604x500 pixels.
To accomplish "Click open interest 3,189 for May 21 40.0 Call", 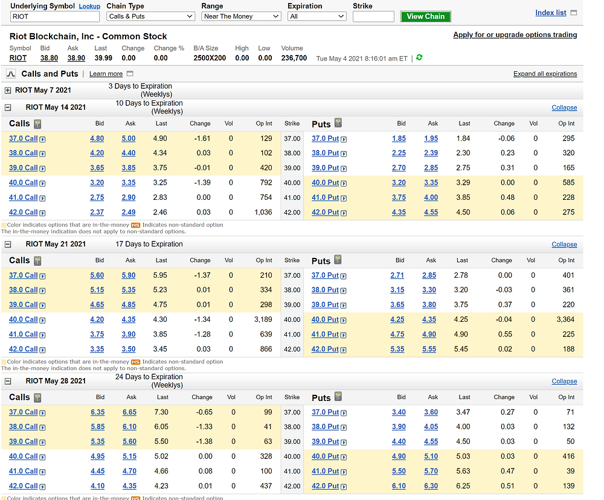I will [x=263, y=319].
